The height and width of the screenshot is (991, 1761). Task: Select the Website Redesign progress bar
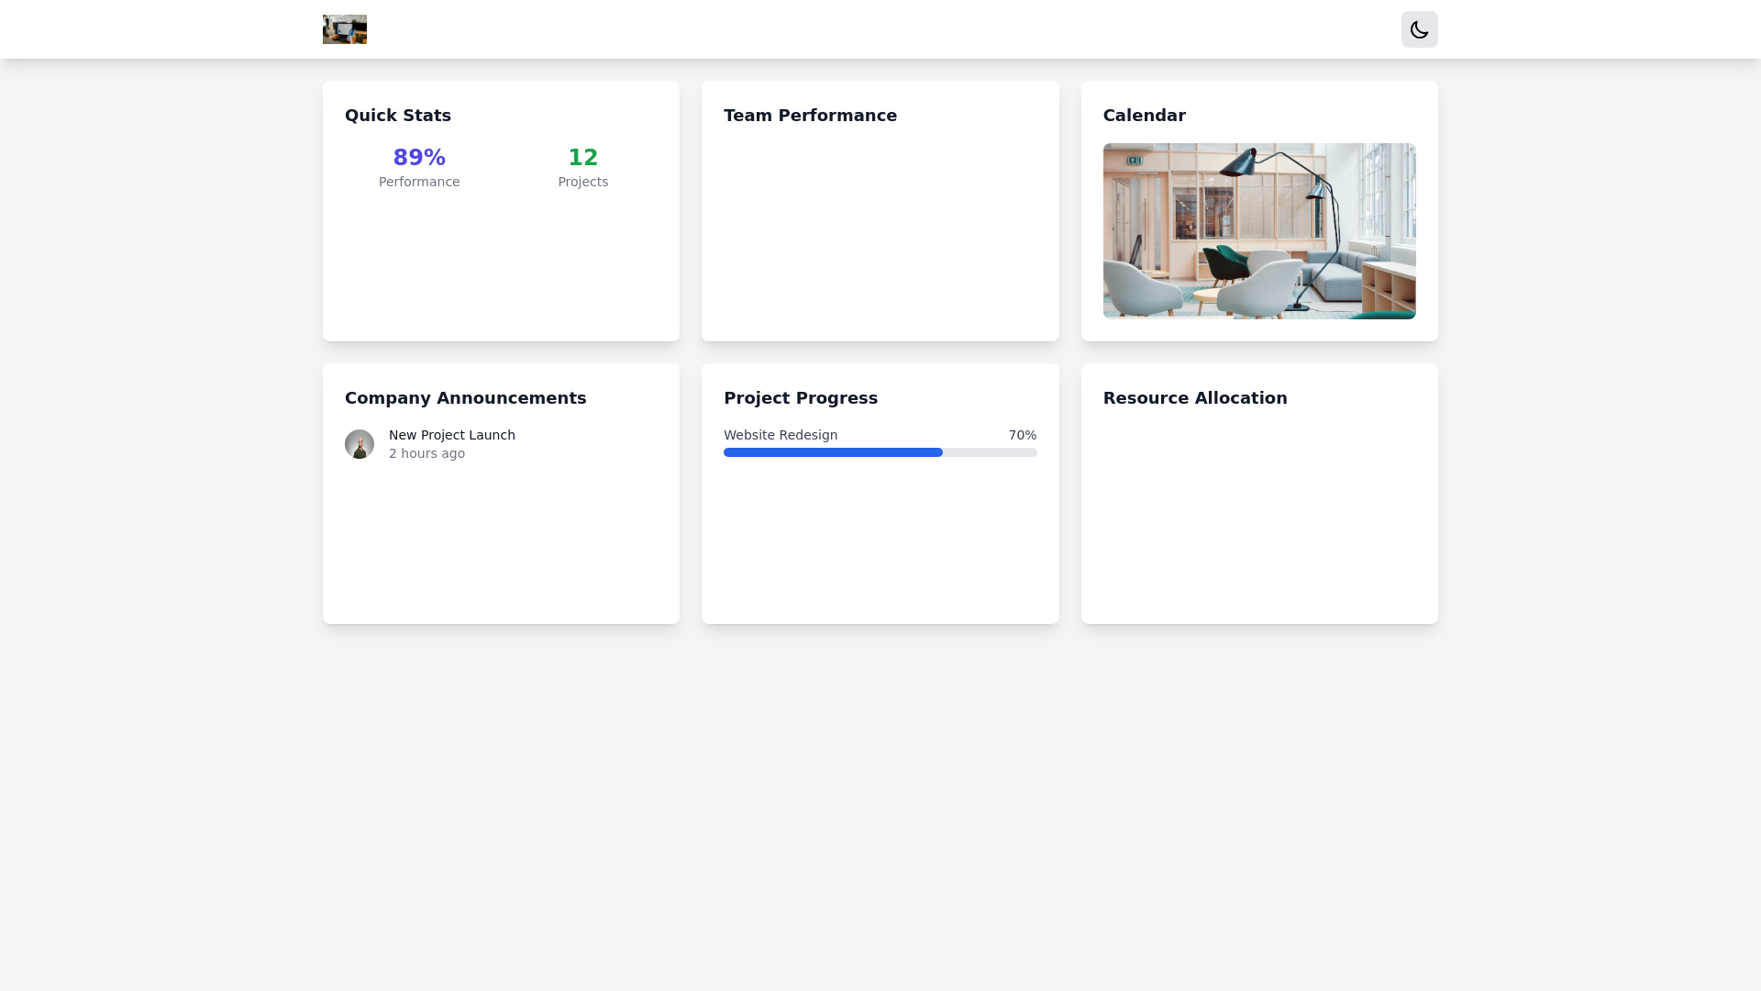click(880, 451)
